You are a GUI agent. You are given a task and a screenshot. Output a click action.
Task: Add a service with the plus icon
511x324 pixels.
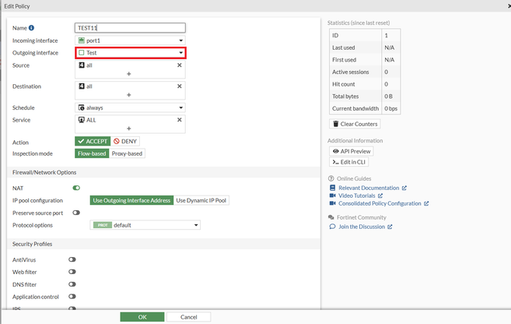click(x=129, y=129)
